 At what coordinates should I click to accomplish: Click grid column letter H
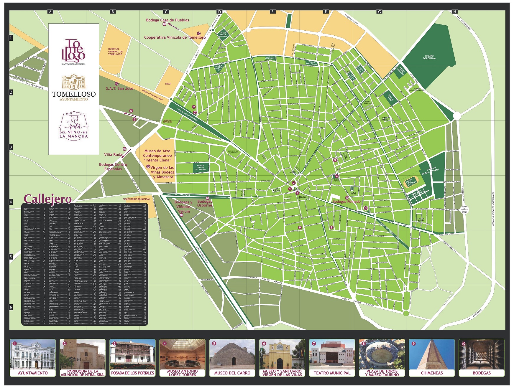pos(455,12)
